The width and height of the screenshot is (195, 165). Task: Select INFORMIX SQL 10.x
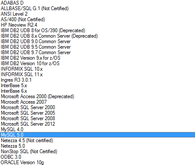coord(22,69)
